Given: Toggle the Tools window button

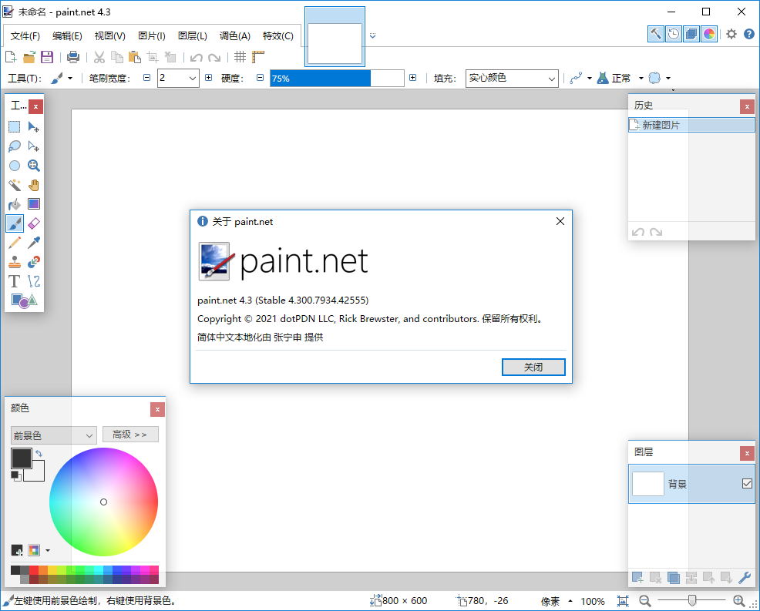Looking at the screenshot, I should coord(656,34).
